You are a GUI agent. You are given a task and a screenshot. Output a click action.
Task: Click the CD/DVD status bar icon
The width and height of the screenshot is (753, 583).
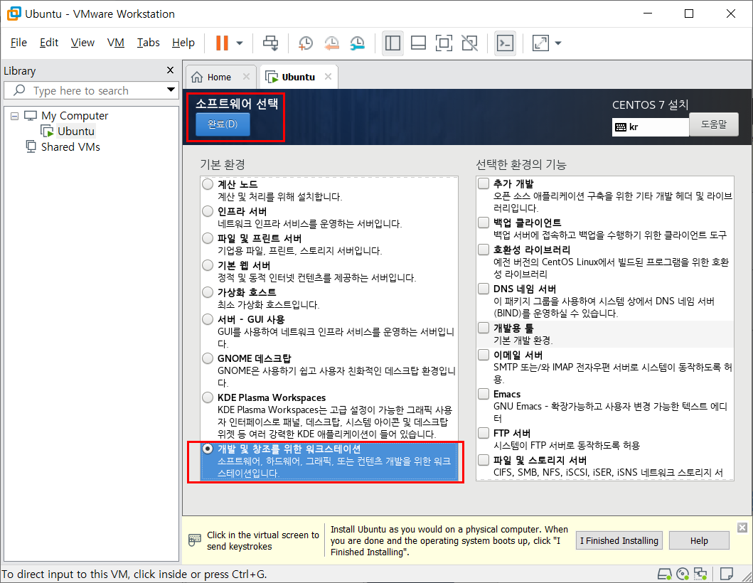click(683, 574)
